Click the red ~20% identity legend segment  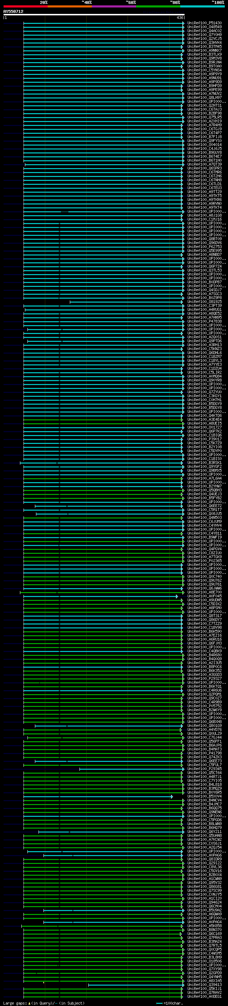coord(25,6)
